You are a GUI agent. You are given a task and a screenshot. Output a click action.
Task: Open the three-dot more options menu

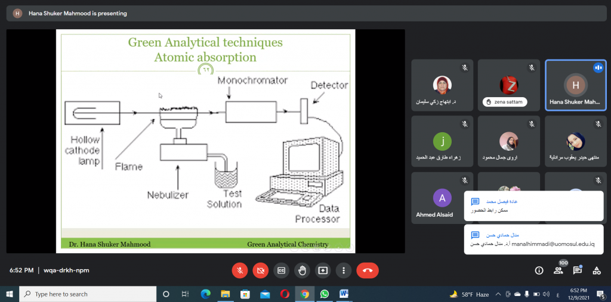344,270
